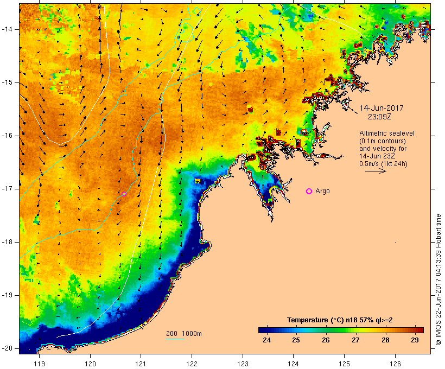Image resolution: width=445 pixels, height=369 pixels.
Task: Click the longitude label 125
Action: coord(345,364)
